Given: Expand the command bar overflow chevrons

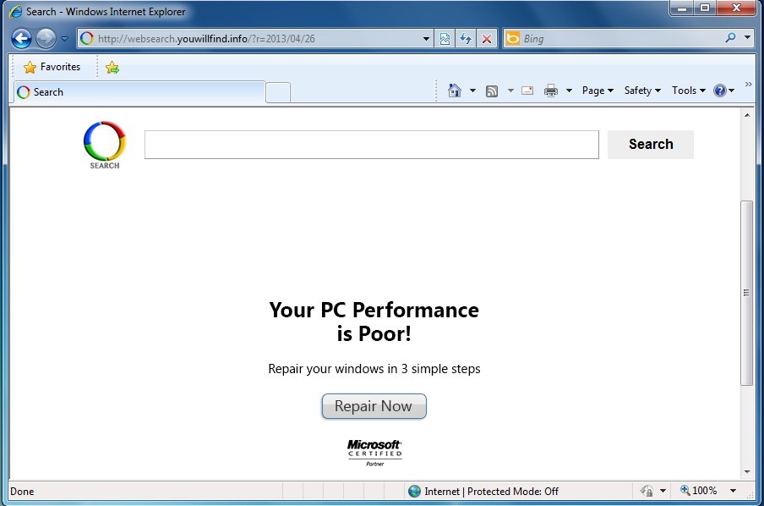Looking at the screenshot, I should 749,85.
